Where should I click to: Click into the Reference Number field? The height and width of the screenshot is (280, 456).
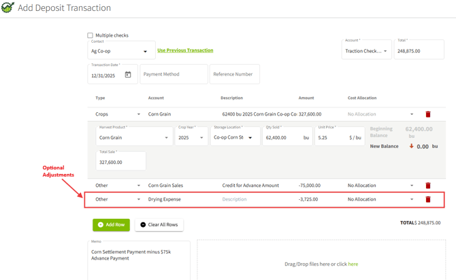(234, 74)
